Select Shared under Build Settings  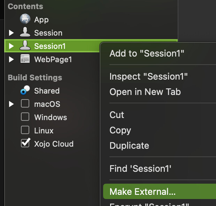[47, 91]
